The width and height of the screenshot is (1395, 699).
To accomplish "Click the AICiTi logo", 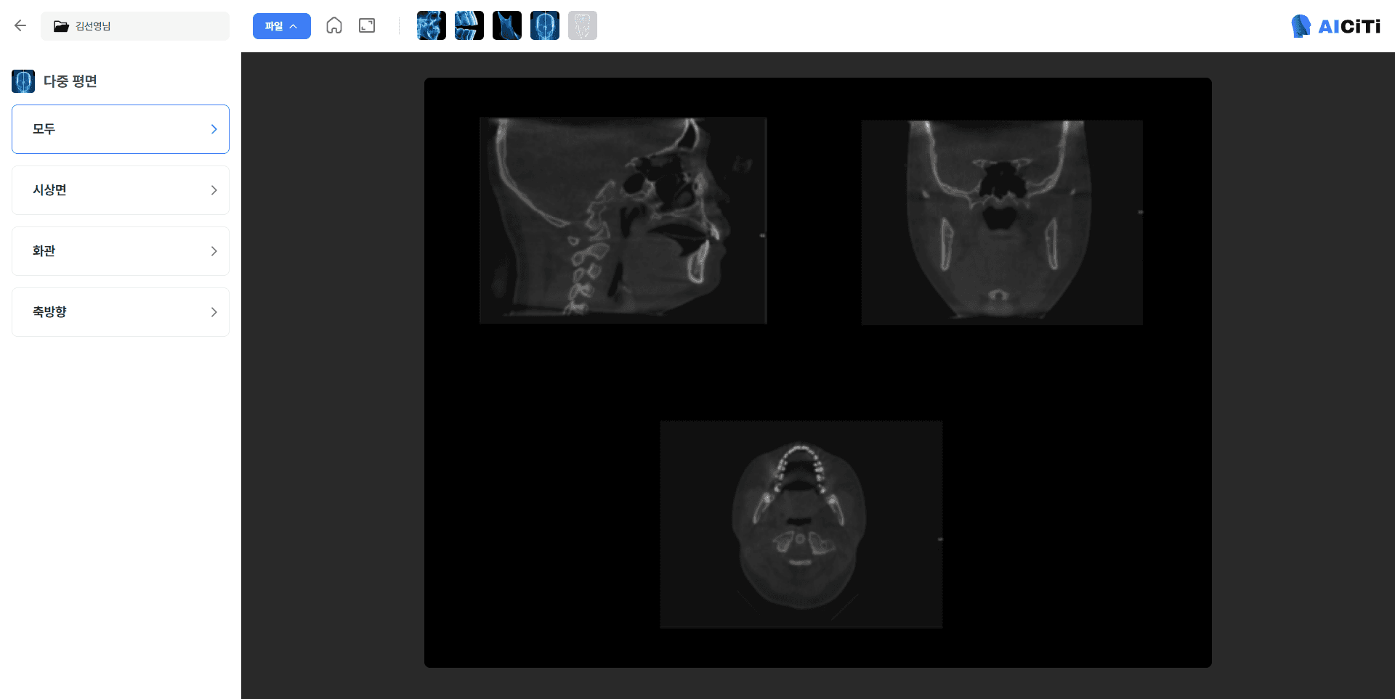I will click(1335, 25).
